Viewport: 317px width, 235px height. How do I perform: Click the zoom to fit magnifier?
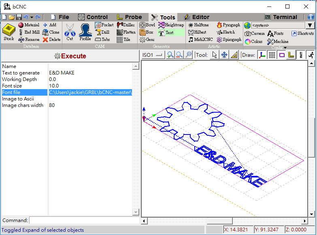tap(188, 55)
